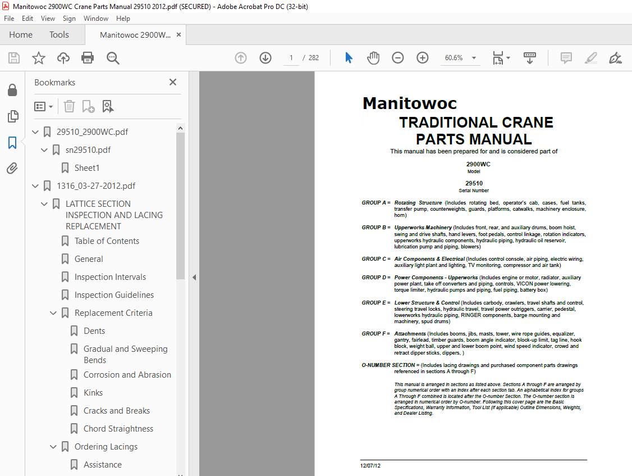The image size is (632, 476).
Task: Open the Edit menu
Action: pyautogui.click(x=28, y=19)
